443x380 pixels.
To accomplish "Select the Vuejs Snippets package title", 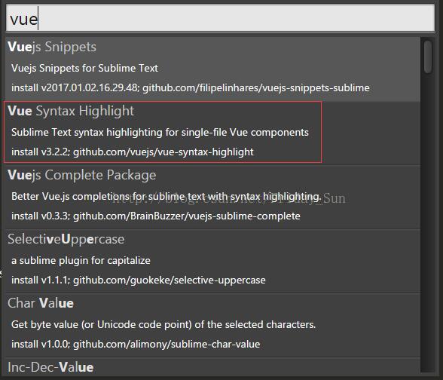I will click(x=52, y=47).
